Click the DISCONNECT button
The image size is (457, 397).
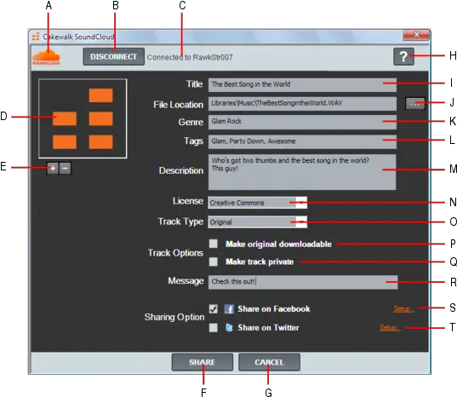[x=114, y=56]
